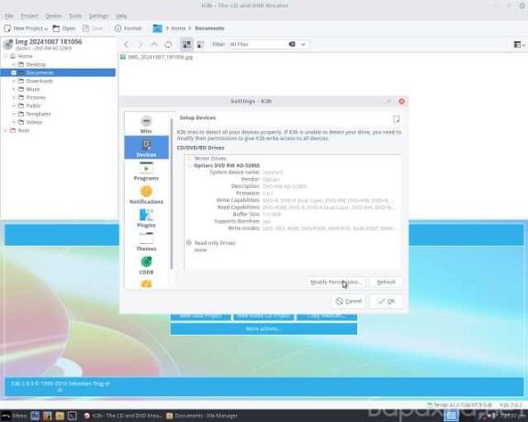Open the Device menu
The image size is (528, 422).
tap(53, 16)
